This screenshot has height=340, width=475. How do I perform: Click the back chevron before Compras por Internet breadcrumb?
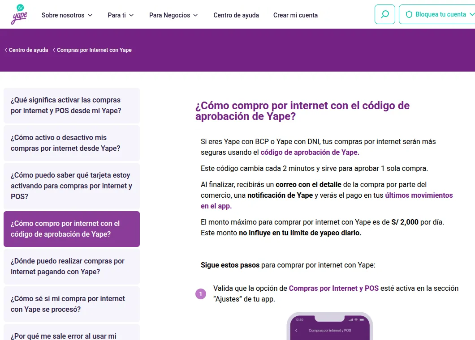(x=54, y=50)
